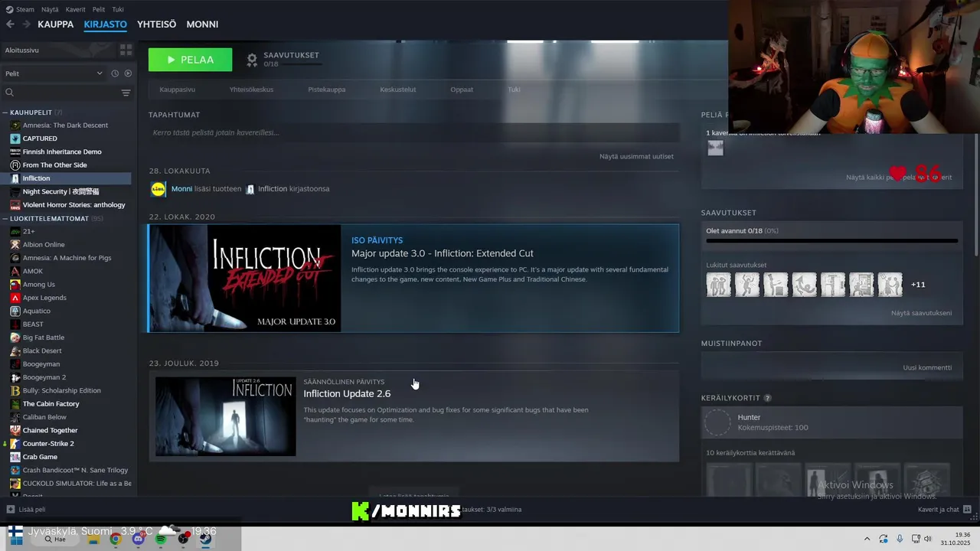Expand the +11 more locked achievements
Screen dimensions: 980x551
click(x=918, y=285)
